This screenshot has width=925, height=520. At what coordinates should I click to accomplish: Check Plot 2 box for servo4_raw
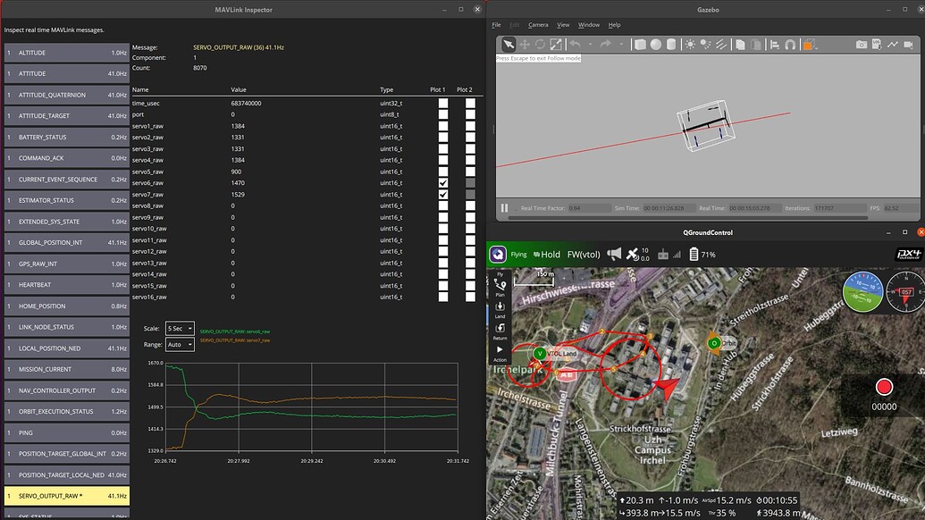[470, 160]
